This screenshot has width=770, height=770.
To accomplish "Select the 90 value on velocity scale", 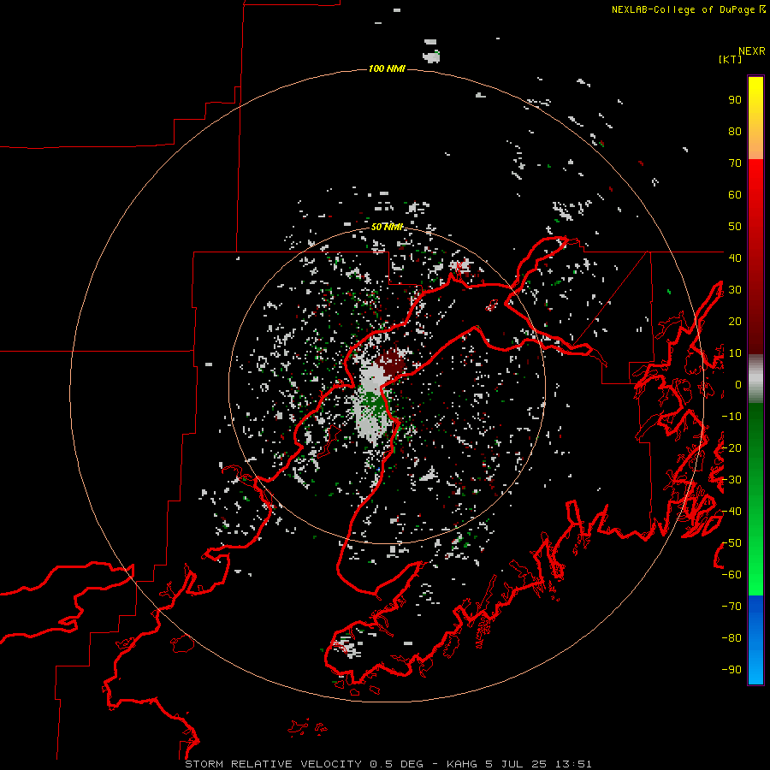I will [735, 100].
